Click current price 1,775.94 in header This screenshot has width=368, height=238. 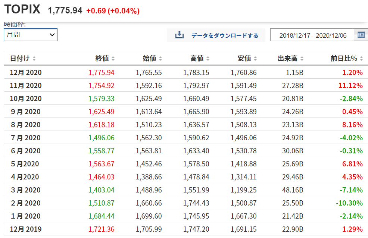[65, 10]
